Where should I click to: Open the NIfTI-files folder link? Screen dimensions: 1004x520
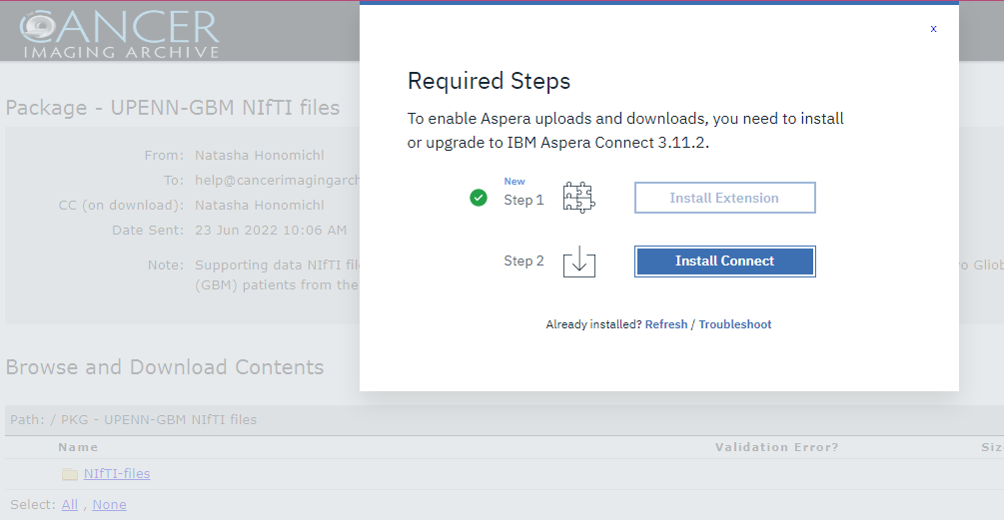tap(117, 473)
